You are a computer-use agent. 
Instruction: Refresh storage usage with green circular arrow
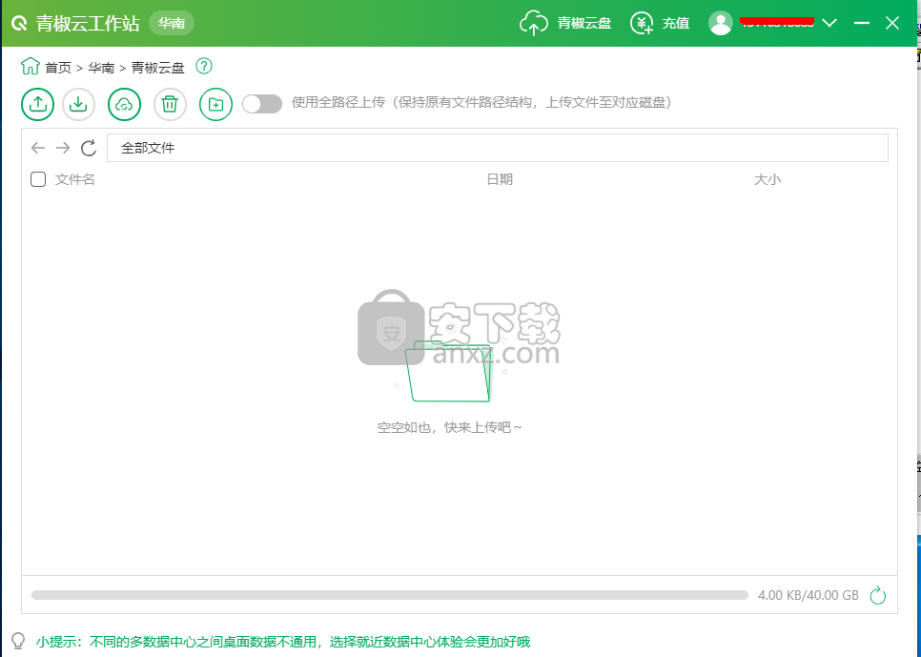pyautogui.click(x=877, y=595)
